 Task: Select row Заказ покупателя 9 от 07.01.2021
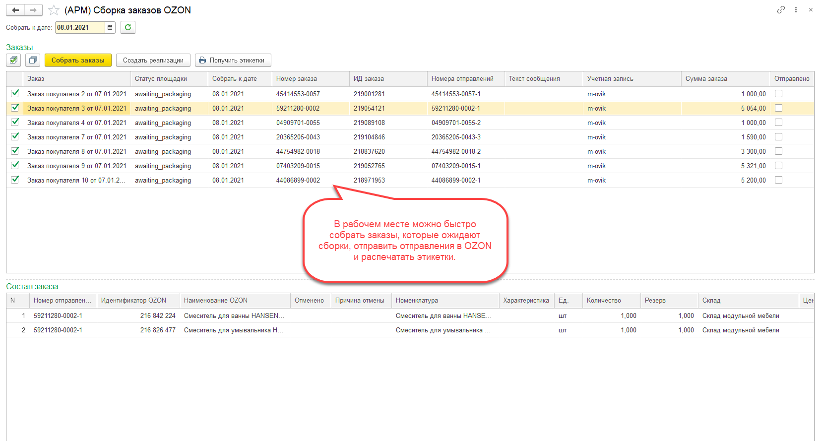[x=76, y=166]
